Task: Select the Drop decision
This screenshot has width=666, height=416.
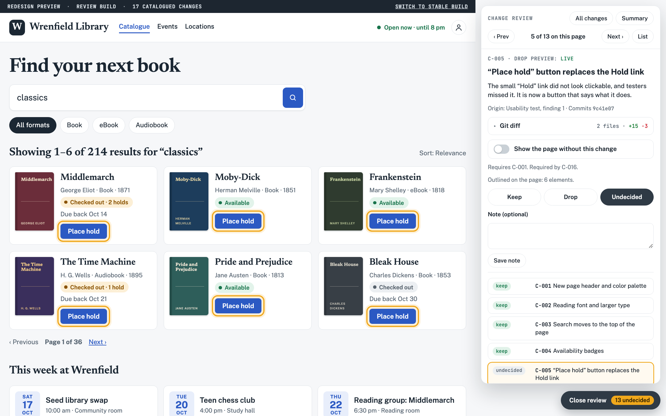Action: pyautogui.click(x=570, y=197)
